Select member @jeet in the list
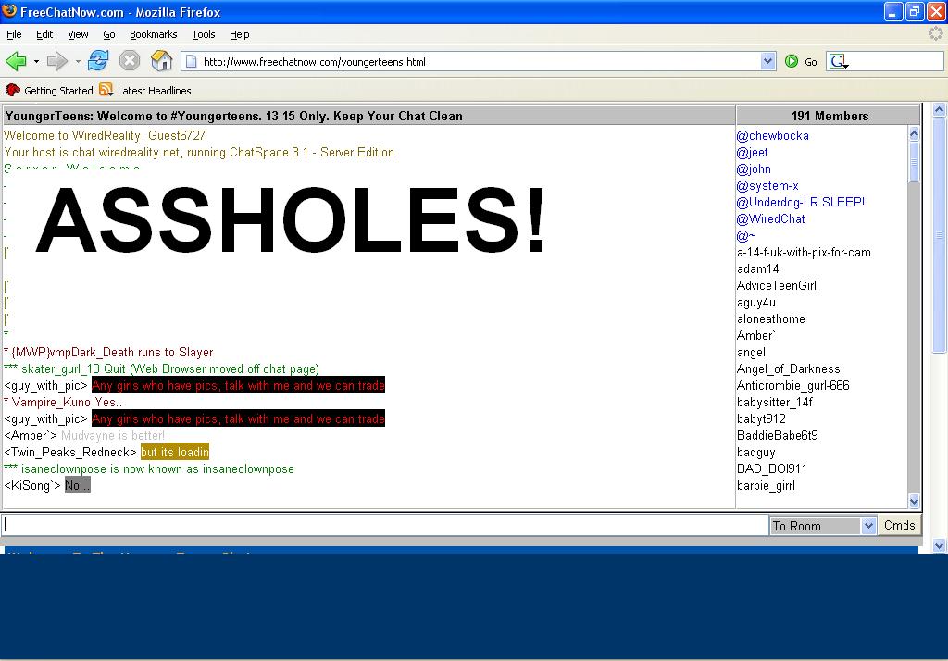The height and width of the screenshot is (661, 948). [x=752, y=153]
